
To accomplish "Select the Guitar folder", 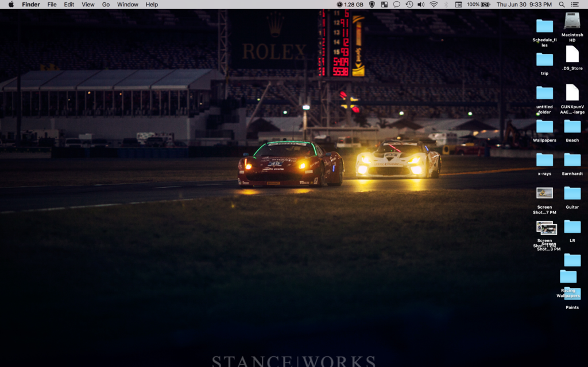I will point(572,193).
